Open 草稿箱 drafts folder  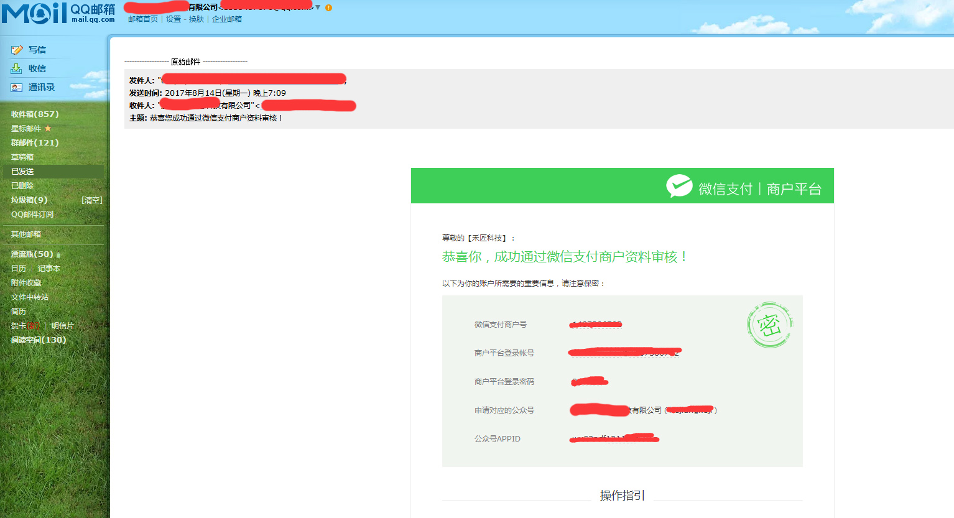[x=22, y=157]
